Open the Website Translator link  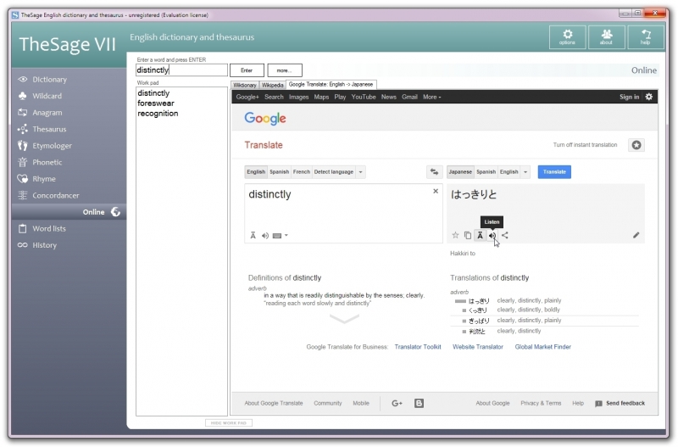[478, 347]
